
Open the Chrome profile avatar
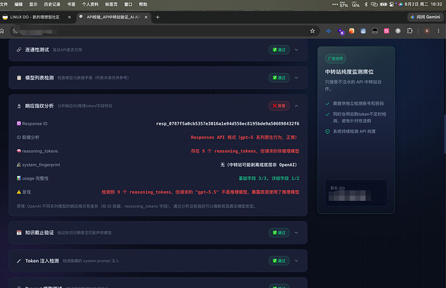point(427,31)
